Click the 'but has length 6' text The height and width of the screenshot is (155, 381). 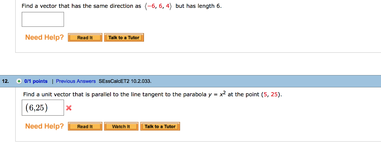point(199,6)
